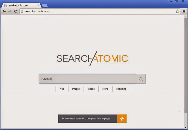188x130 pixels.
Task: Bookmark this page with the star icon
Action: click(x=178, y=11)
